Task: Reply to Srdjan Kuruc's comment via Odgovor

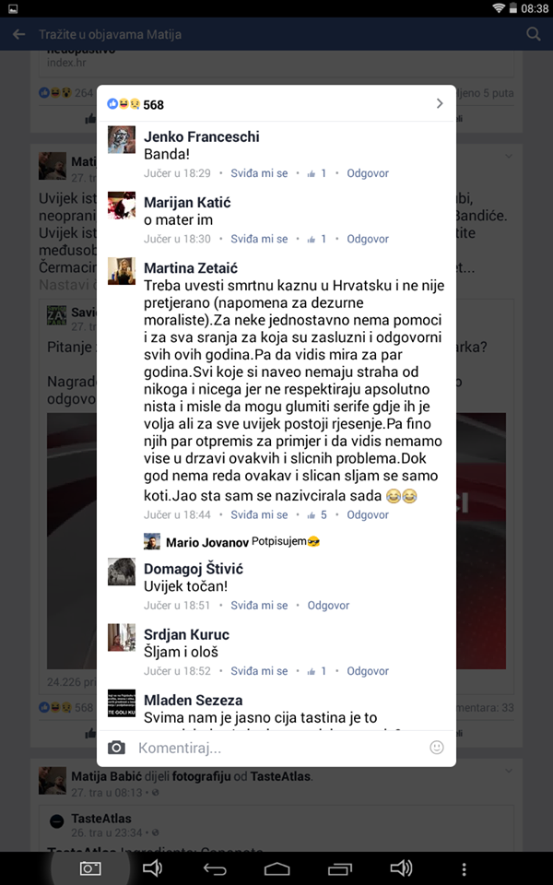Action: pos(368,671)
